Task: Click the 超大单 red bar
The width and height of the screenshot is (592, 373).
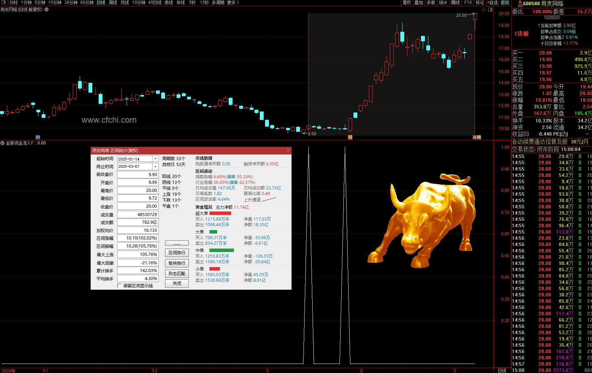Action: pos(220,213)
